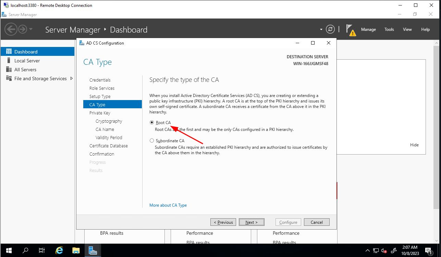Click the taskbar search magnifier icon
Screen dimensions: 441x257
pyautogui.click(x=25, y=250)
